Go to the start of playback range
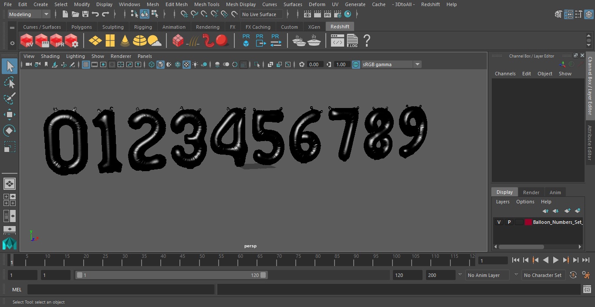The width and height of the screenshot is (595, 307). click(x=516, y=260)
